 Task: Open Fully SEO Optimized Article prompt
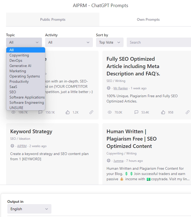click(133, 66)
